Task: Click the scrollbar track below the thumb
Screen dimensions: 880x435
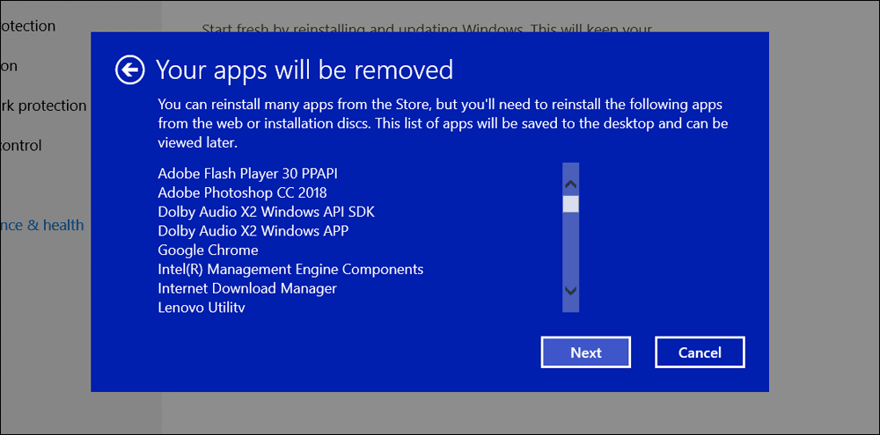Action: click(x=571, y=248)
